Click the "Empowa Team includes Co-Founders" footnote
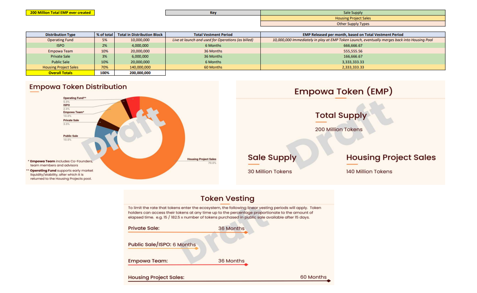 point(61,163)
